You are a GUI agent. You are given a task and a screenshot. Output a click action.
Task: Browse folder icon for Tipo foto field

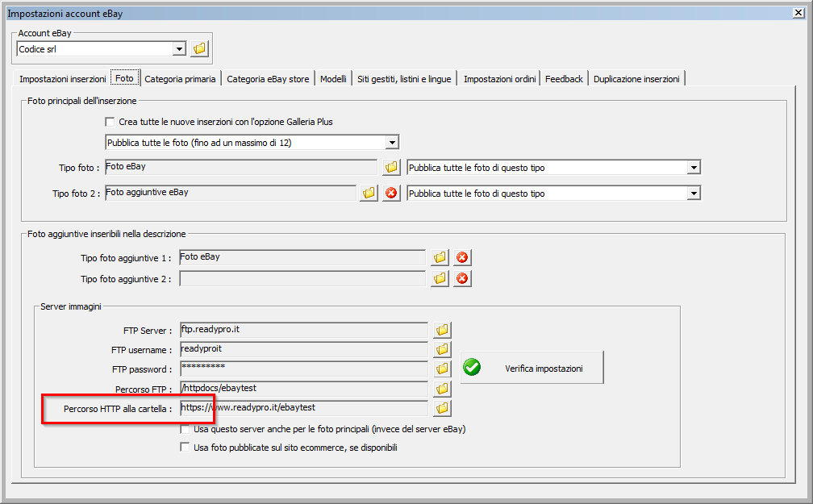click(x=391, y=167)
